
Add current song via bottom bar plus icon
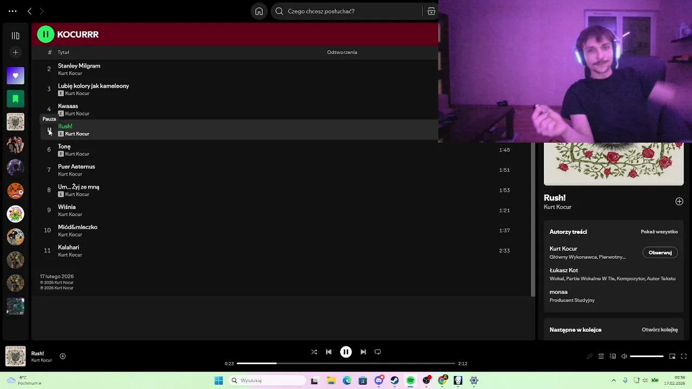point(63,356)
